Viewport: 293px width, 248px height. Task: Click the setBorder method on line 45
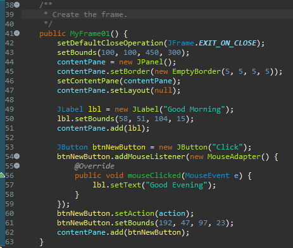point(130,71)
